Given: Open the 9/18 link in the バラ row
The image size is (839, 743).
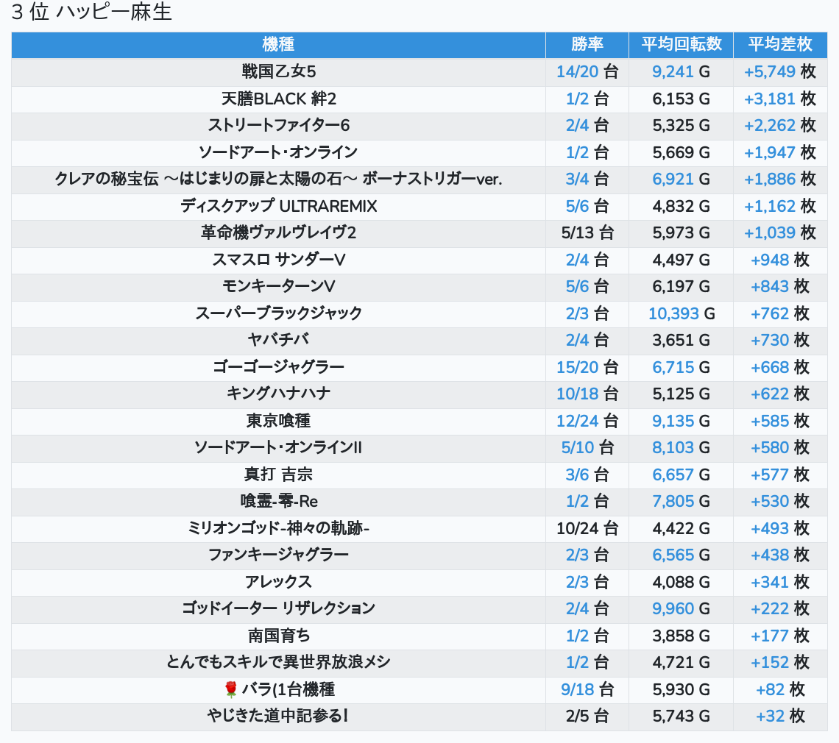Looking at the screenshot, I should [x=577, y=689].
